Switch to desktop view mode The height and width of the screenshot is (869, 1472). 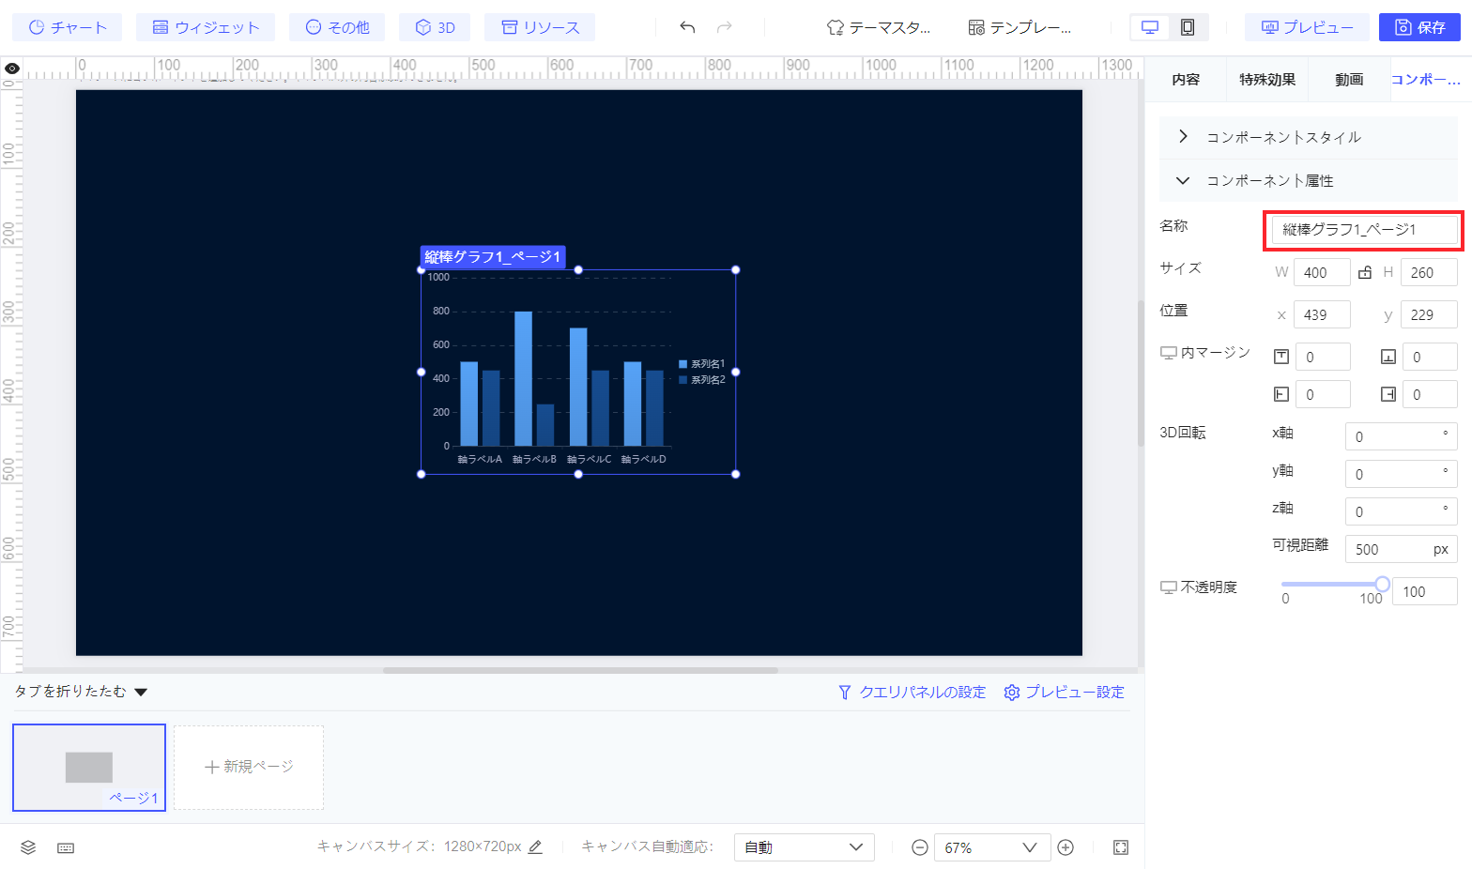(1150, 27)
